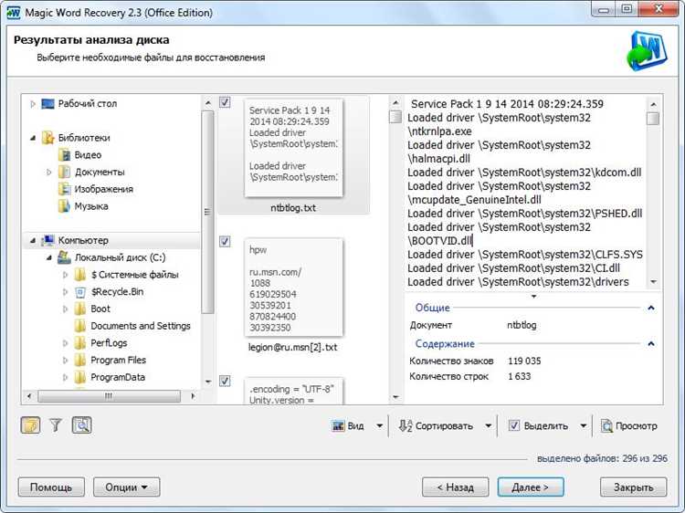The height and width of the screenshot is (513, 685).
Task: Collapse the Общие properties section
Action: click(651, 308)
